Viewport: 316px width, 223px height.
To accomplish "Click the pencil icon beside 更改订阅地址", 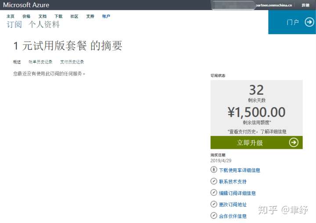I will click(214, 204).
